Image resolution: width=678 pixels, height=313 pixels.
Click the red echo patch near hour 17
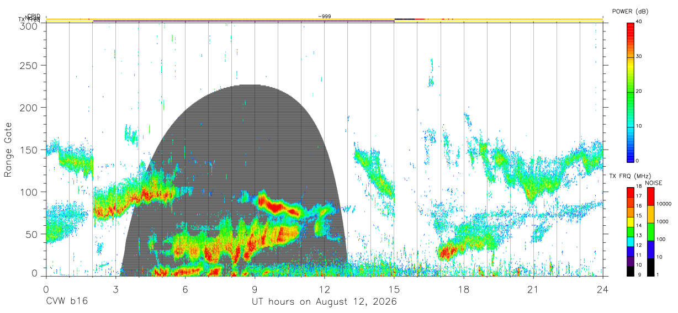pos(448,252)
